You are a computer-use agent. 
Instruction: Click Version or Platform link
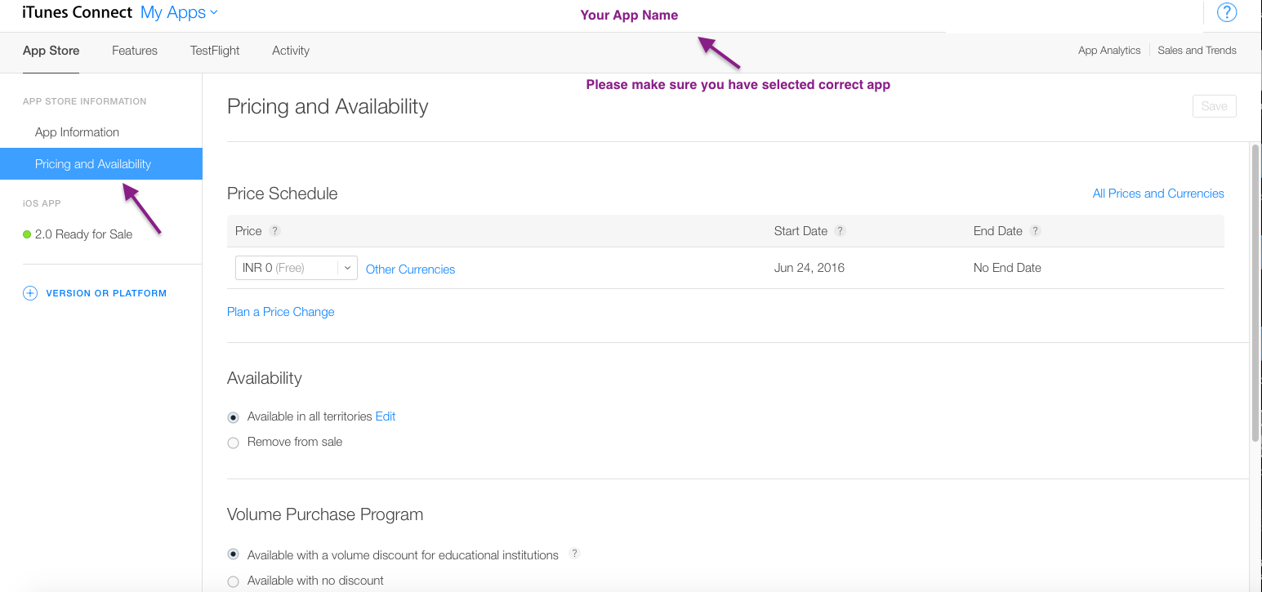click(x=106, y=293)
